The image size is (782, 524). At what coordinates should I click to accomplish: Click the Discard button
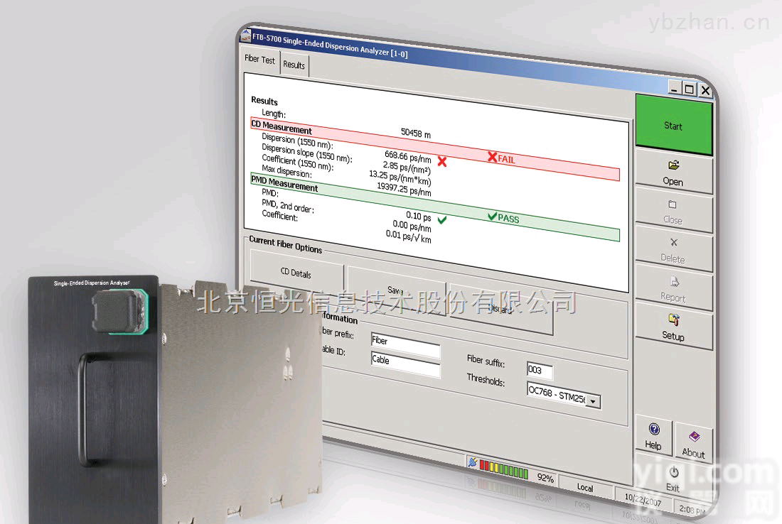500,310
